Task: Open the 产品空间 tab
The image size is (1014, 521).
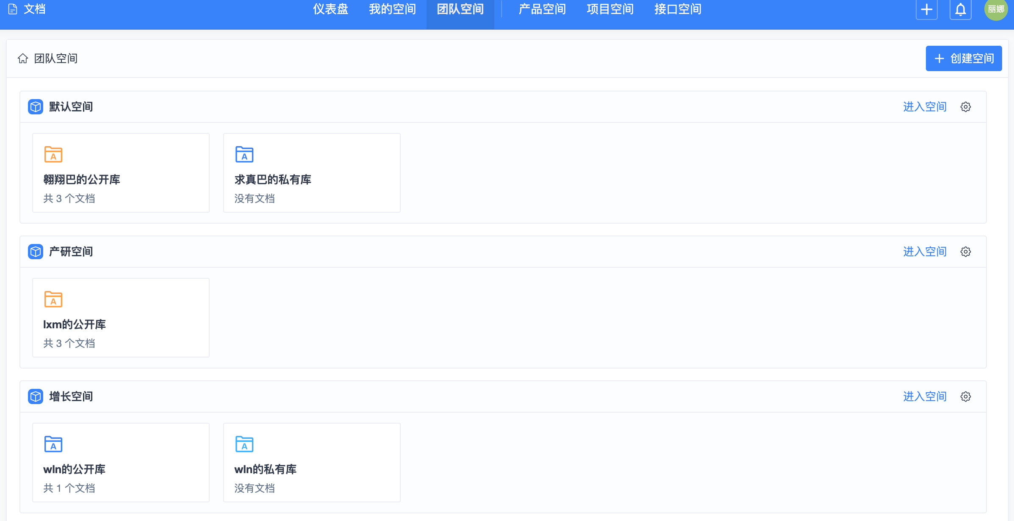Action: 542,9
